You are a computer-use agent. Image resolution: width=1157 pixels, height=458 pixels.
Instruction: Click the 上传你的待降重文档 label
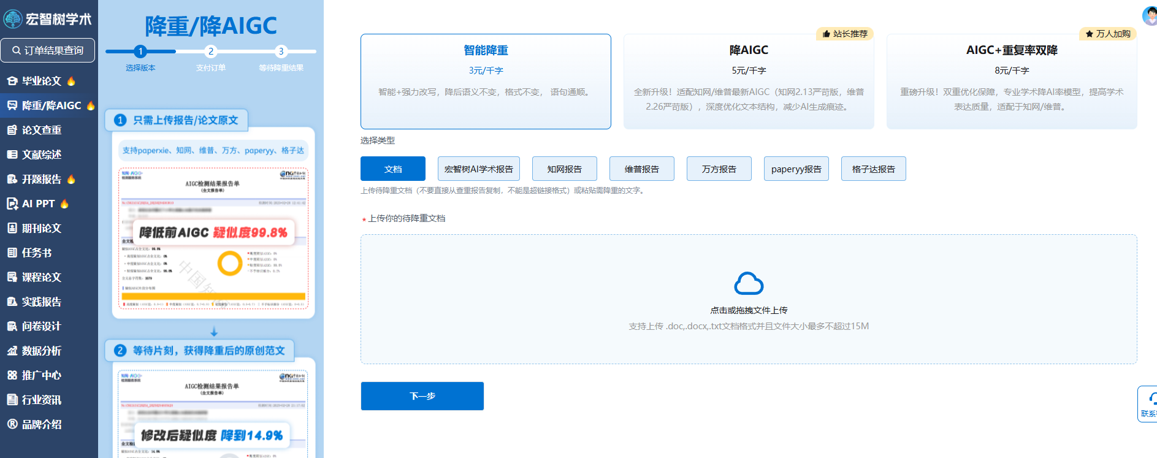(407, 218)
